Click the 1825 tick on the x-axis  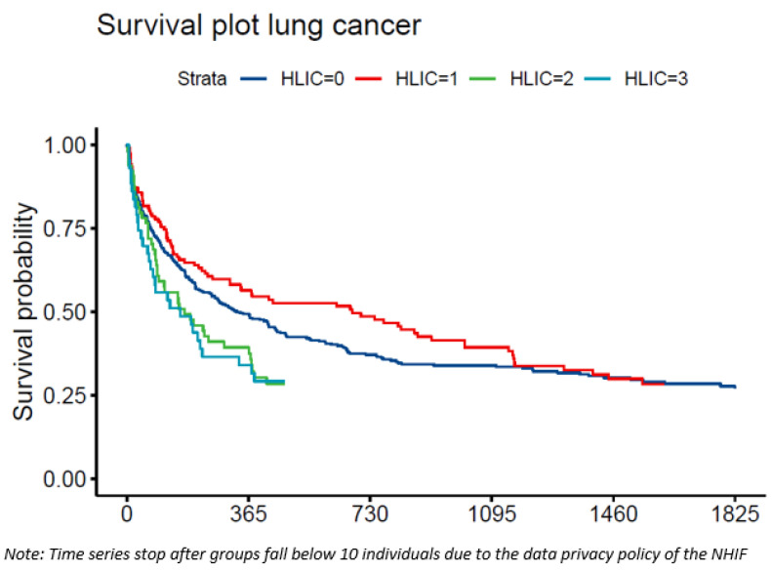click(x=735, y=514)
